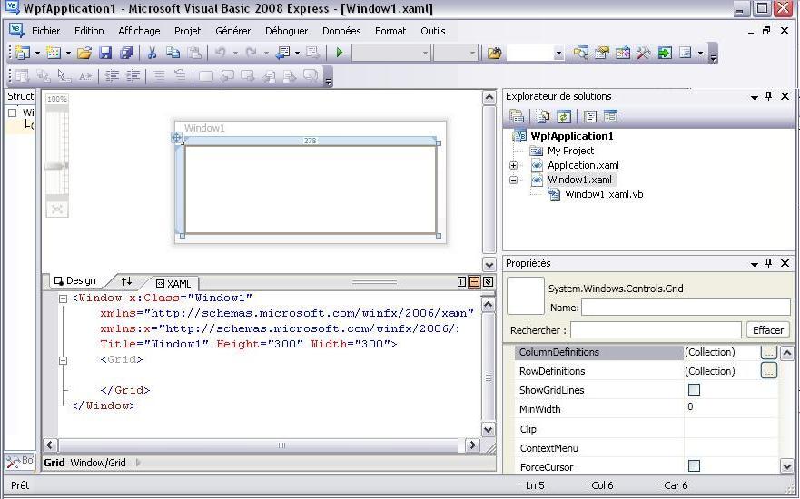The width and height of the screenshot is (800, 499).
Task: Start debugging with the green play icon
Action: coord(340,53)
